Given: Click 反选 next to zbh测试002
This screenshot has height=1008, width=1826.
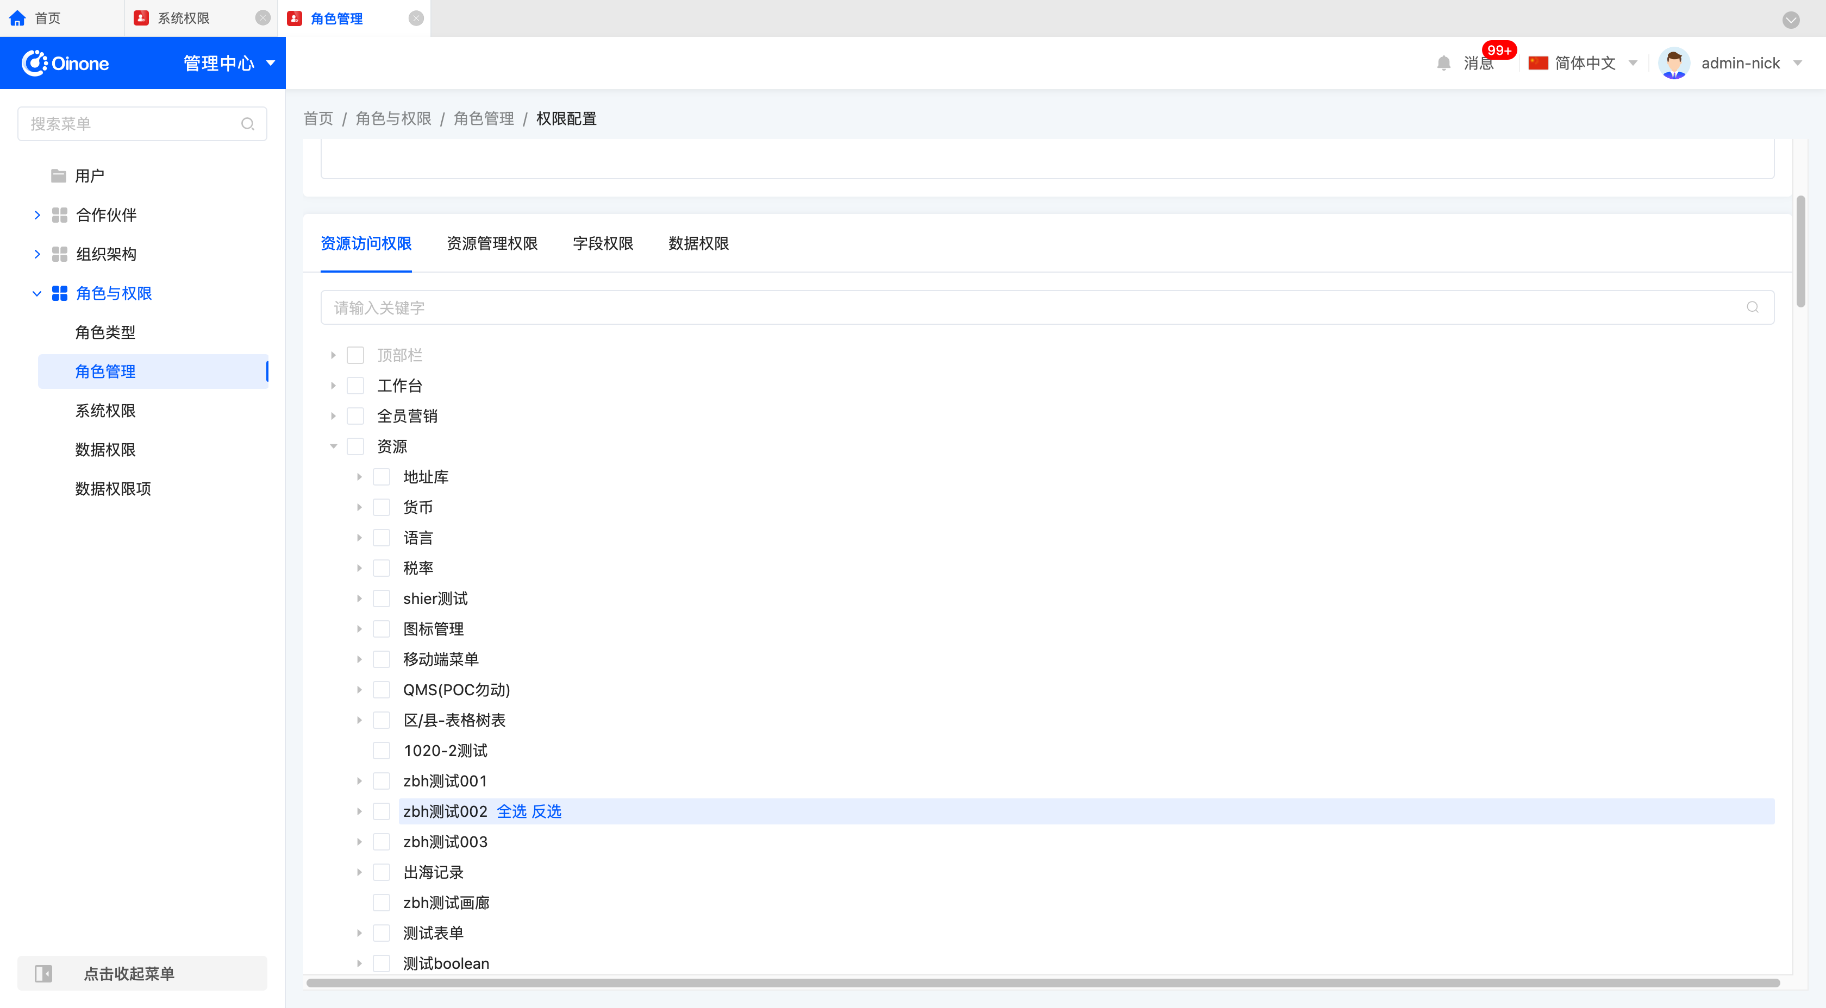Looking at the screenshot, I should pos(546,811).
